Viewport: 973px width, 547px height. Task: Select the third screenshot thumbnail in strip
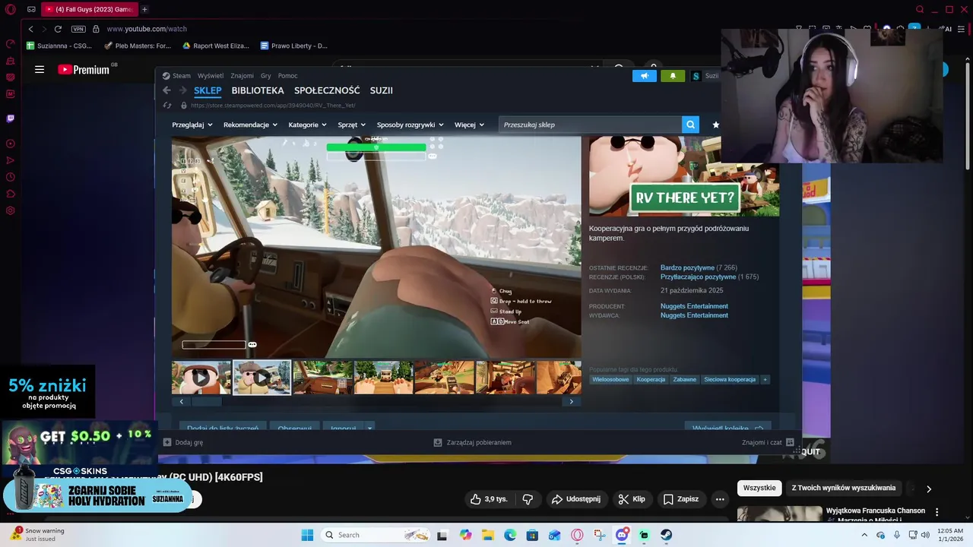coord(322,377)
